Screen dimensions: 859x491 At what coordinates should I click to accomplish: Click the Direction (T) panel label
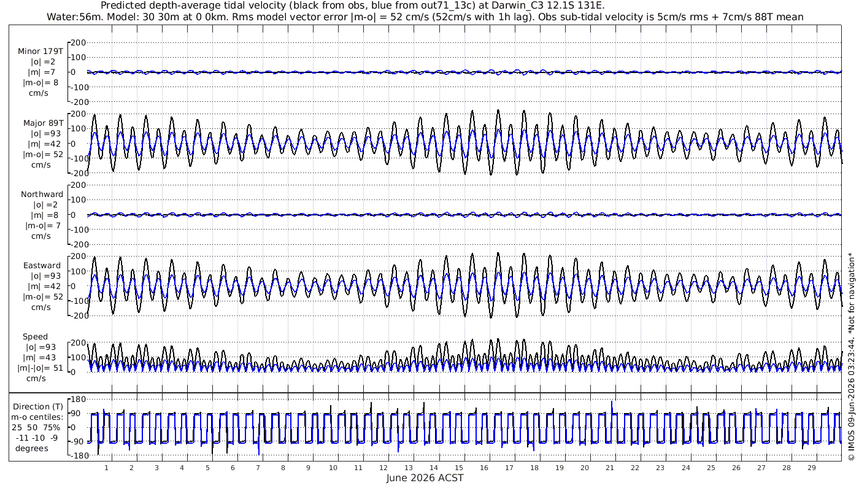37,406
